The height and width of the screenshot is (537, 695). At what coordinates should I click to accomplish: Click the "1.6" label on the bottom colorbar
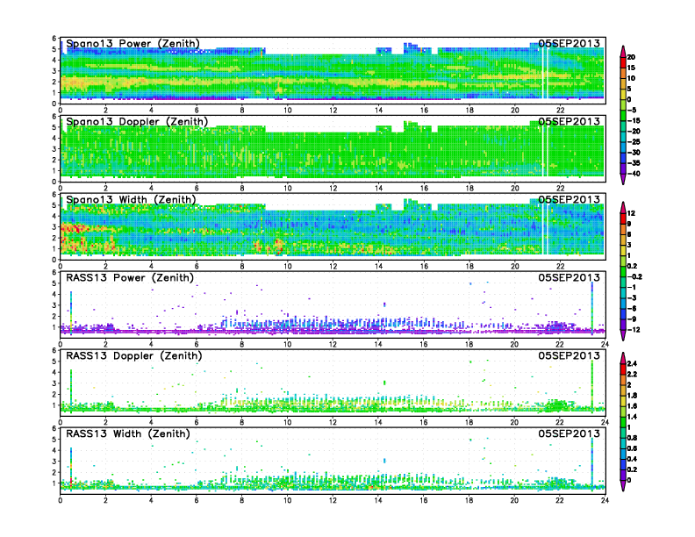(632, 406)
